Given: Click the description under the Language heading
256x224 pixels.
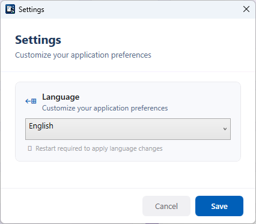Looking at the screenshot, I should pos(105,108).
